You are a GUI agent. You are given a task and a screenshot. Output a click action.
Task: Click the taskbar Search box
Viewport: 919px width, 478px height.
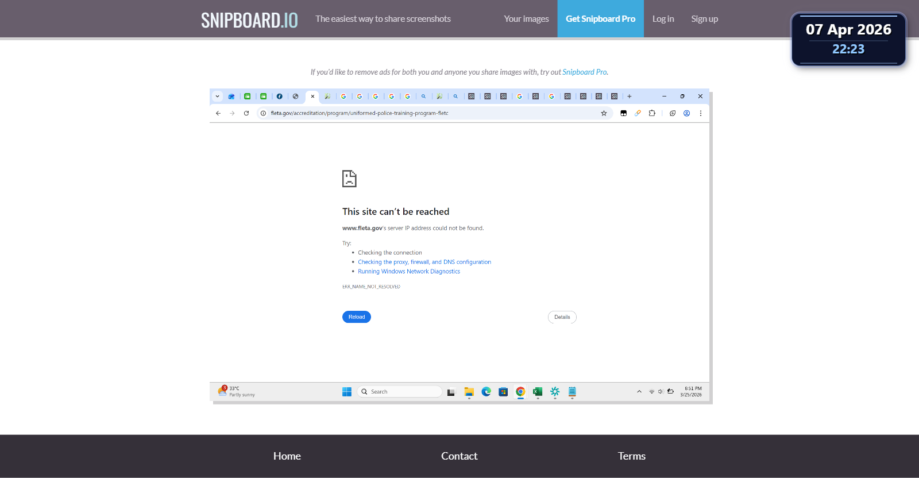[x=399, y=392]
